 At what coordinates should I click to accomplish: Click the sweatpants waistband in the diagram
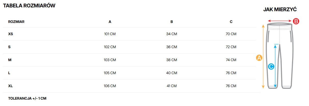[279, 25]
